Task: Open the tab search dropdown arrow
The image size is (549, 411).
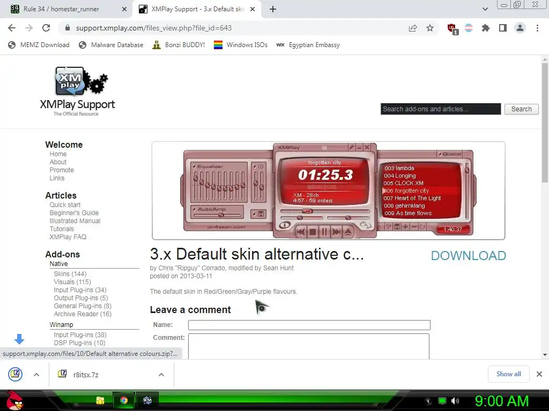Action: pyautogui.click(x=485, y=9)
